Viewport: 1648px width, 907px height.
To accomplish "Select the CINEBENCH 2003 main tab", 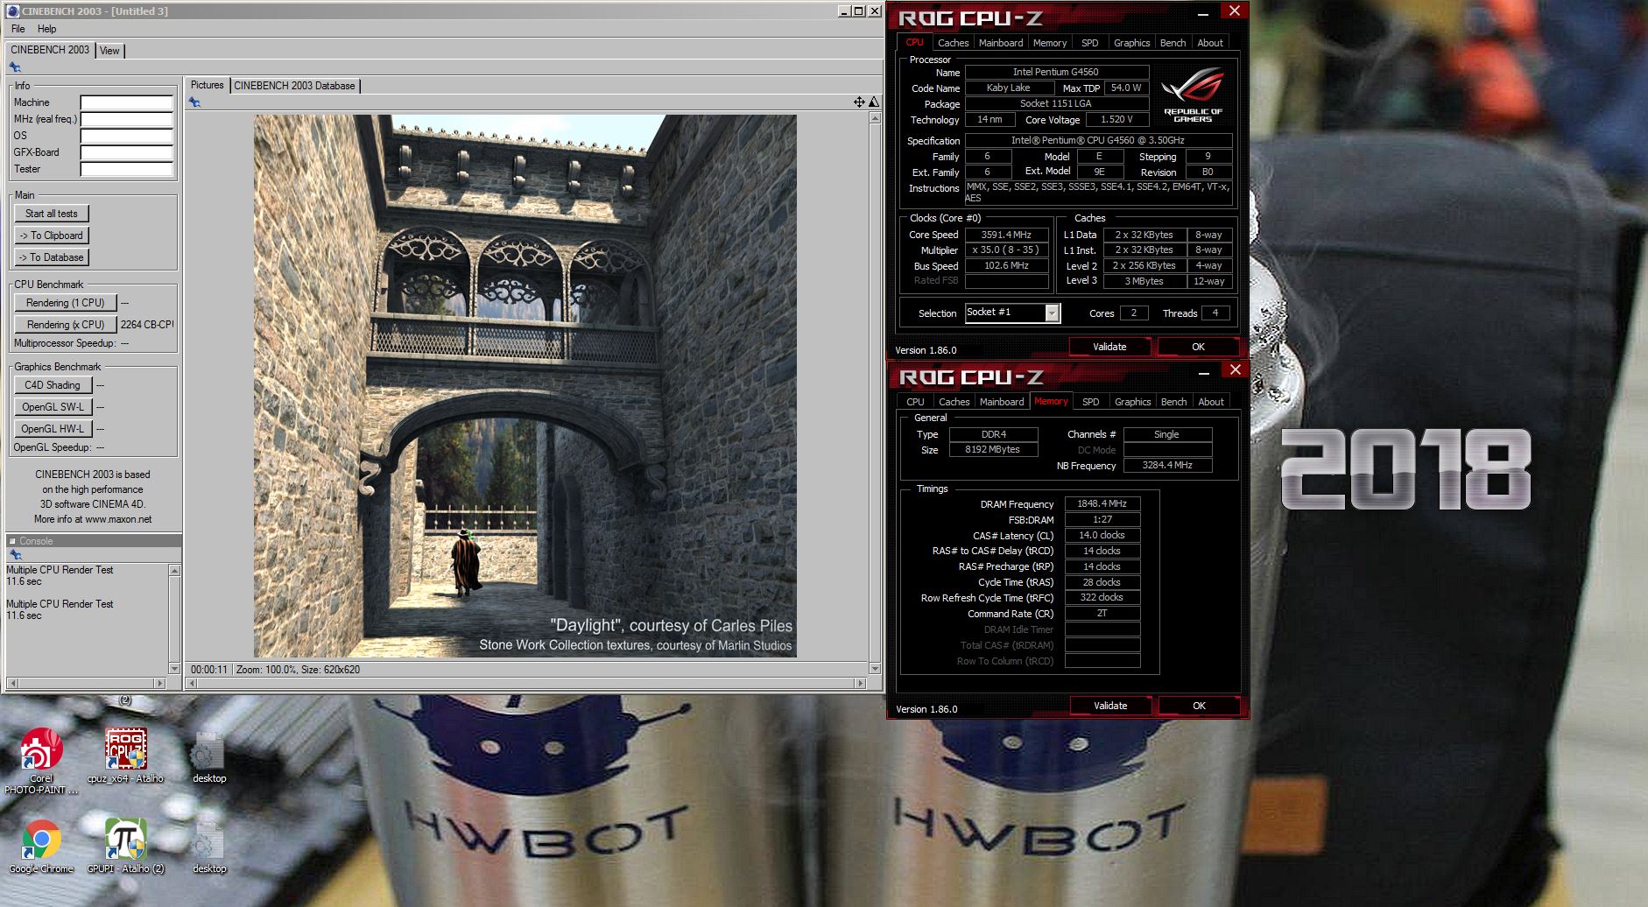I will point(50,50).
